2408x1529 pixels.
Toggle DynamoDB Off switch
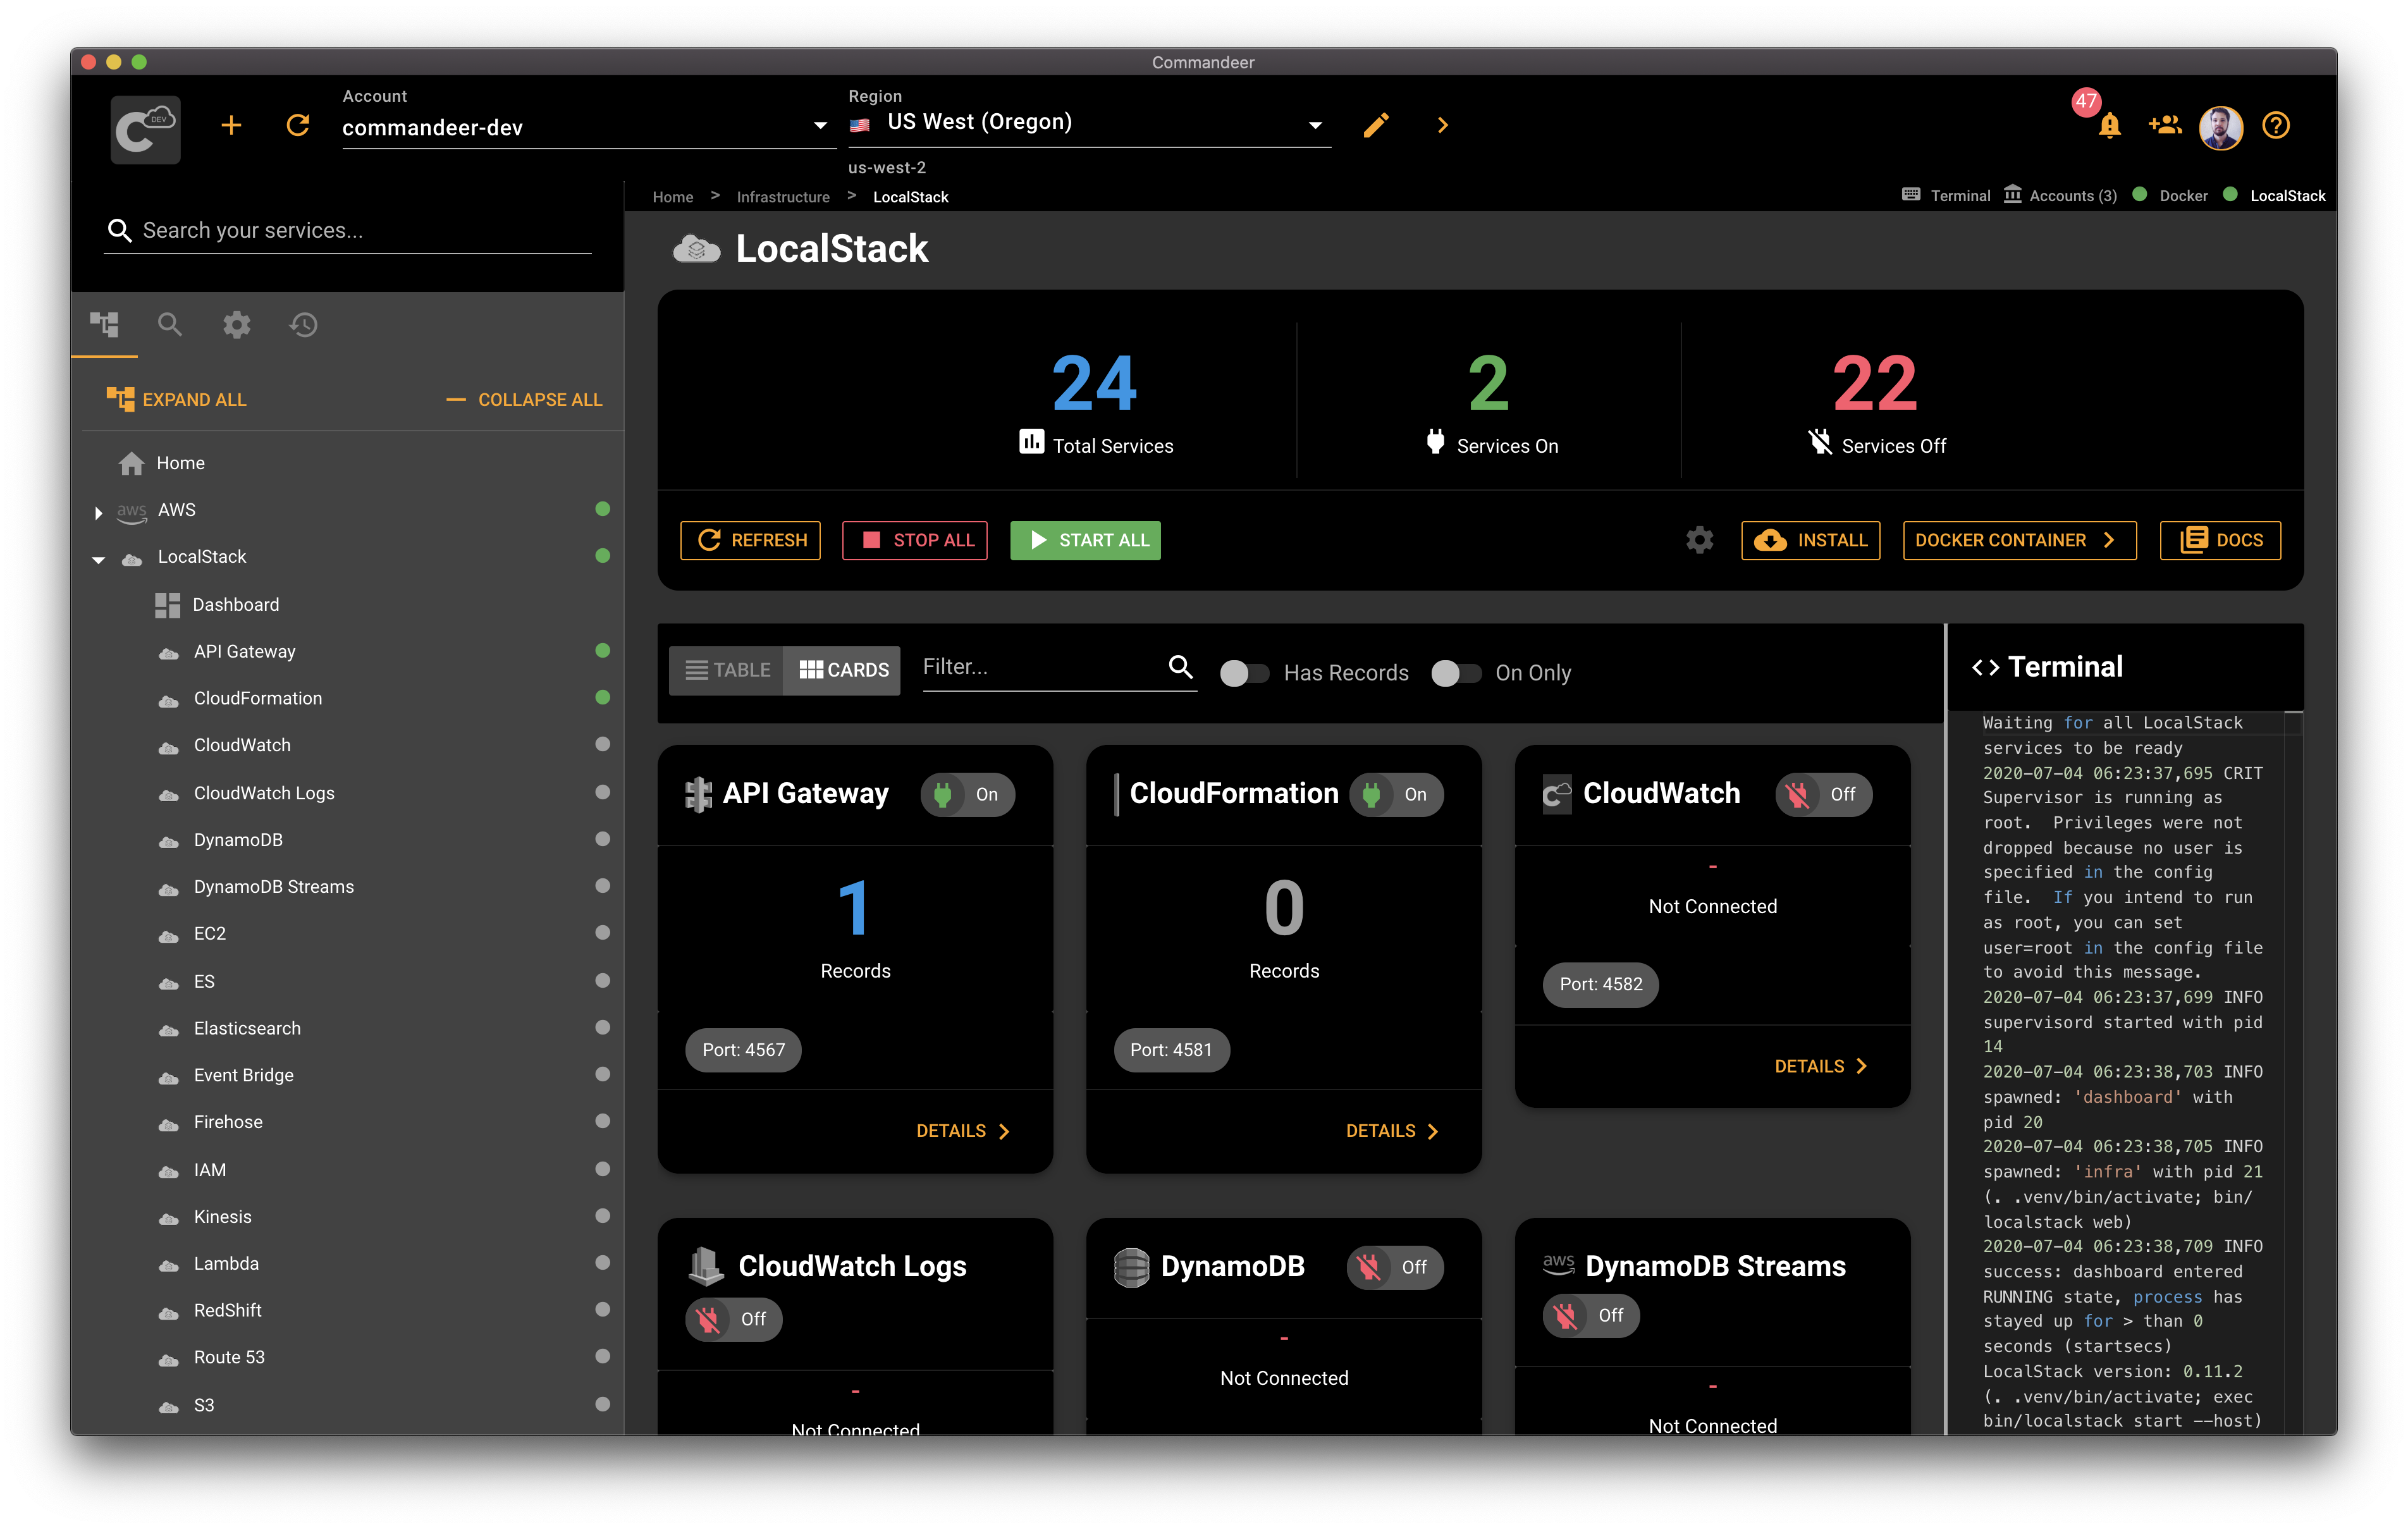click(x=1394, y=1267)
